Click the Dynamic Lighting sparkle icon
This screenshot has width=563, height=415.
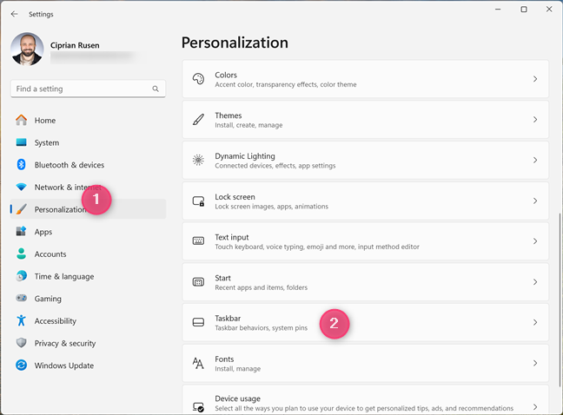[x=198, y=160]
